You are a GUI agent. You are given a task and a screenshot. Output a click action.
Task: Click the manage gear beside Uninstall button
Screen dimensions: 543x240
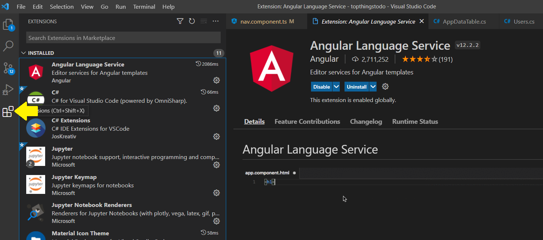point(385,86)
